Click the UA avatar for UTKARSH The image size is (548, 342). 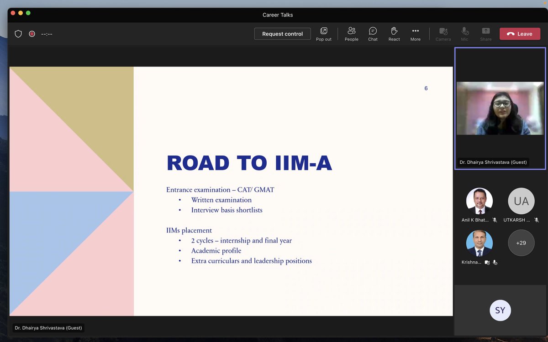[521, 201]
